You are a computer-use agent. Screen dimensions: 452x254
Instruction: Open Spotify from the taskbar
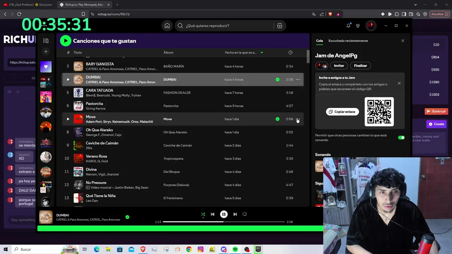point(235,249)
